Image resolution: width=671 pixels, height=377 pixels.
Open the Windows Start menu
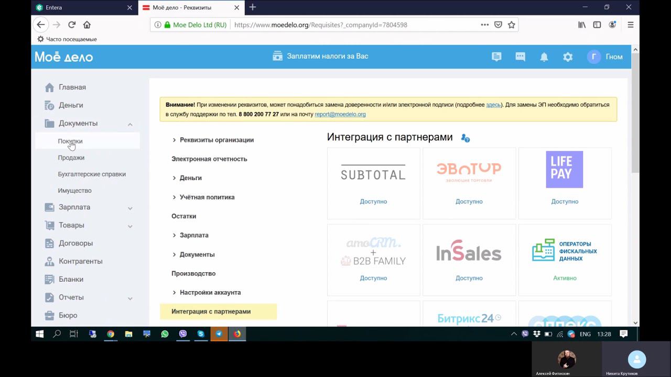pos(39,334)
